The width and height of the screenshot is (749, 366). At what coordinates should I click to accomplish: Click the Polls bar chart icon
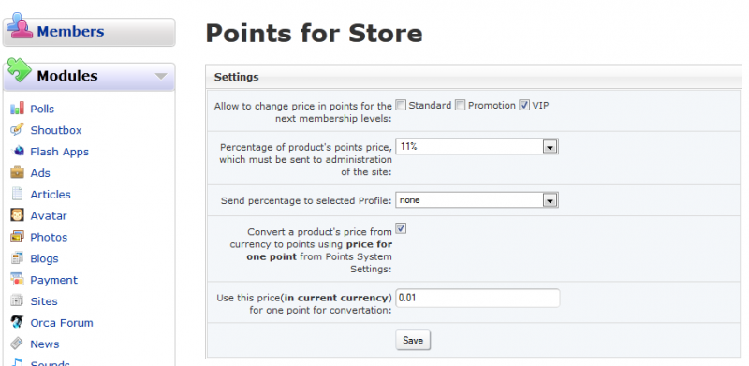click(17, 109)
